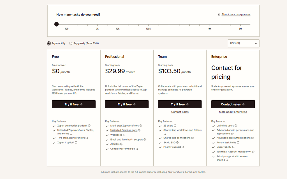The width and height of the screenshot is (287, 179).
Task: Click the 100K label under the slider
Action: 149,29
